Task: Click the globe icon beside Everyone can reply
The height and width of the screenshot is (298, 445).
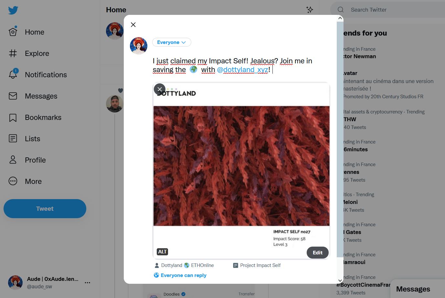Action: click(x=156, y=275)
